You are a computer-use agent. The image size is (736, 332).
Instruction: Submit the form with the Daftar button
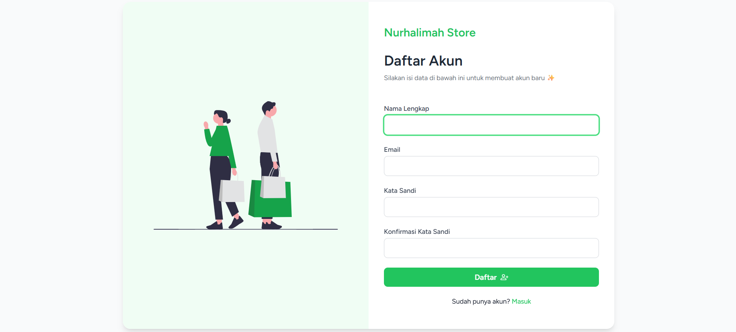(x=491, y=277)
